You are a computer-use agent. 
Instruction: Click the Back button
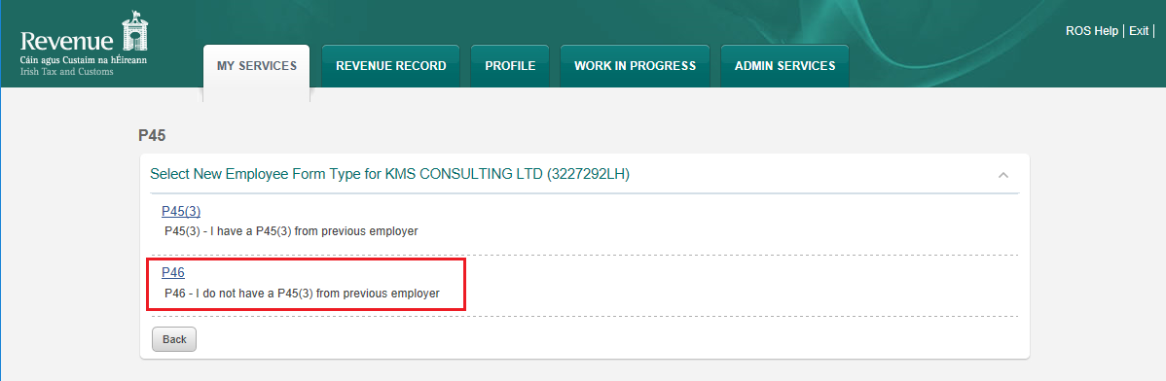point(174,339)
